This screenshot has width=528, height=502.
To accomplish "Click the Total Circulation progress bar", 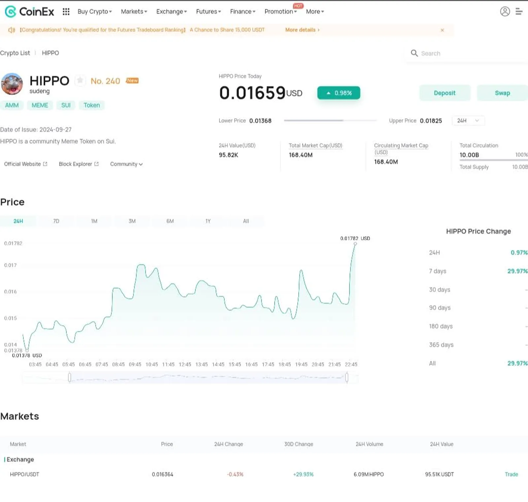I will 494,160.
